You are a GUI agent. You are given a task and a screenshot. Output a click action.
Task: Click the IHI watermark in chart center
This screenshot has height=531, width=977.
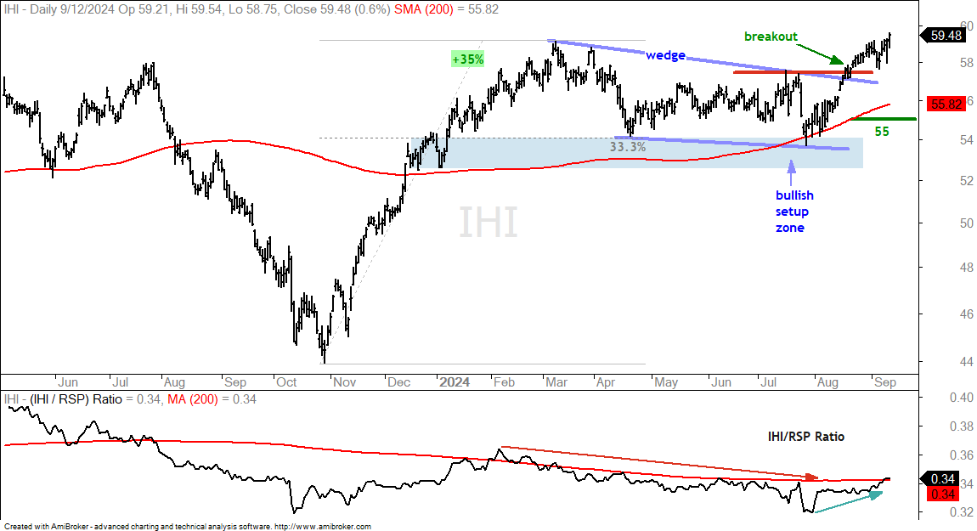(x=488, y=223)
